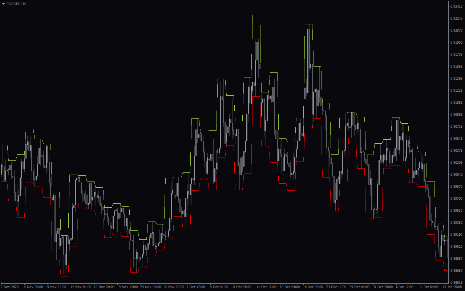Click the 13 Jan 20:00 time label
The height and width of the screenshot is (291, 465).
452,287
